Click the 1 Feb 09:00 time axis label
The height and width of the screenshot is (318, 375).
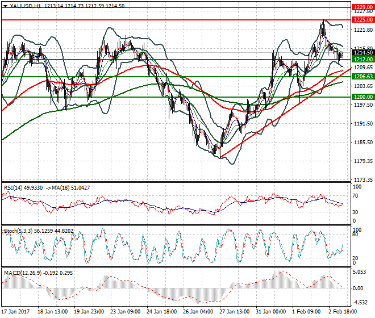pos(307,312)
